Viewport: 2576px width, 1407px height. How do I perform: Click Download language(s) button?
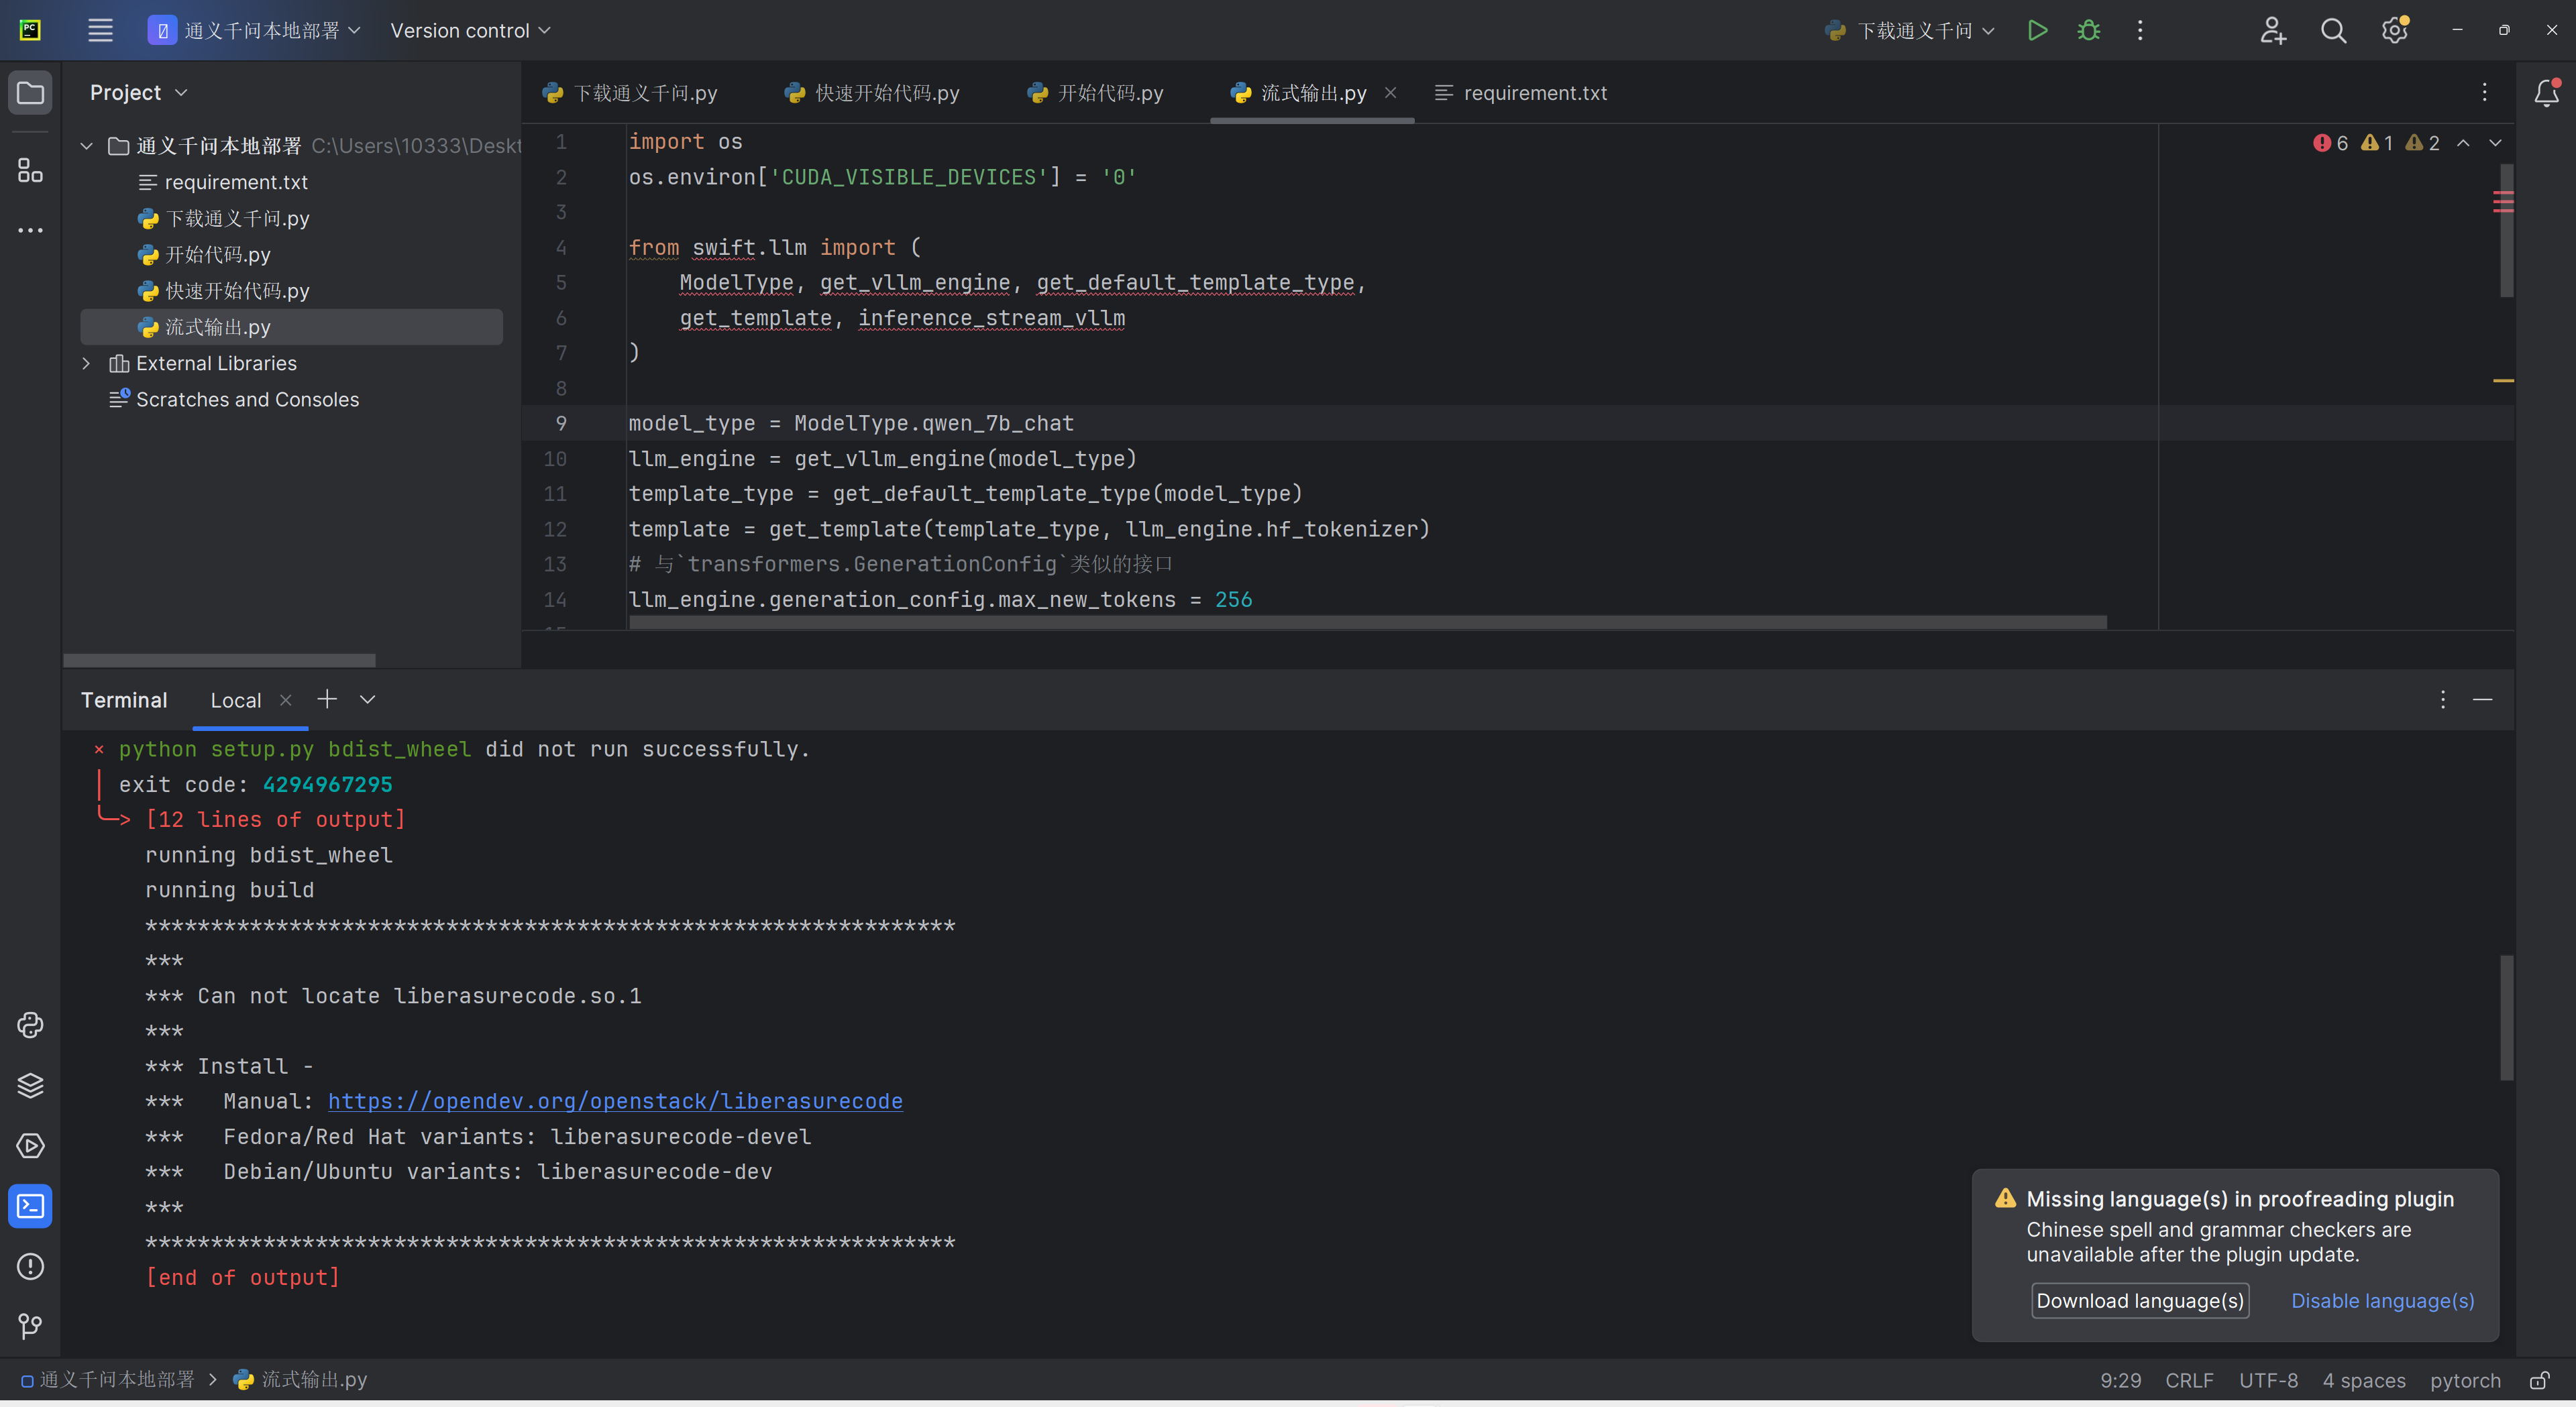[2140, 1300]
